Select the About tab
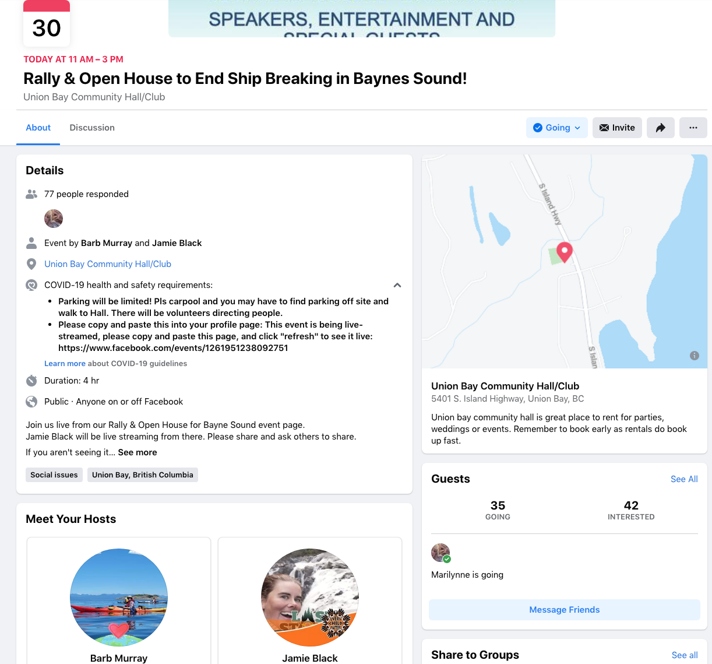712x664 pixels. click(38, 128)
